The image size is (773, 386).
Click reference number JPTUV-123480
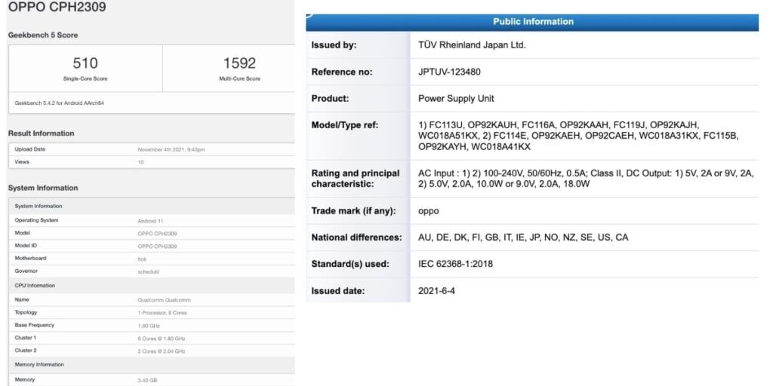[449, 72]
